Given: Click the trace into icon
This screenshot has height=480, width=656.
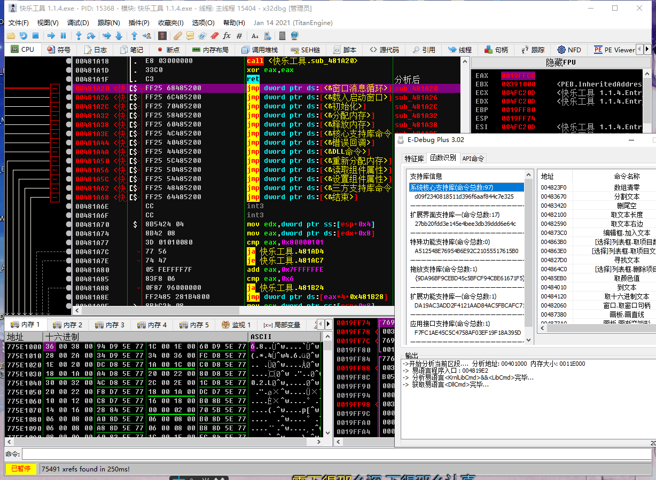Looking at the screenshot, I should click(106, 36).
